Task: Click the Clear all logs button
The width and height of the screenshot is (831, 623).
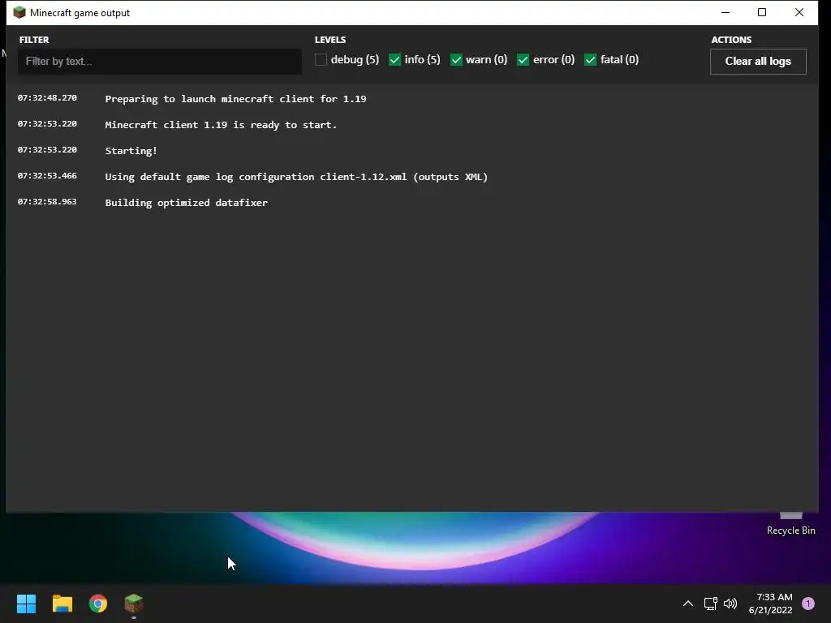Action: (x=758, y=62)
